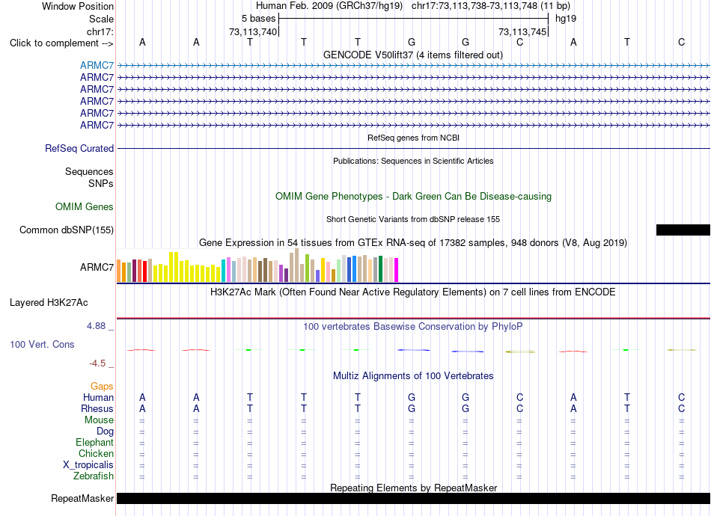Click the 'Dog' species label
Viewport: 711px width, 516px height.
coord(105,431)
